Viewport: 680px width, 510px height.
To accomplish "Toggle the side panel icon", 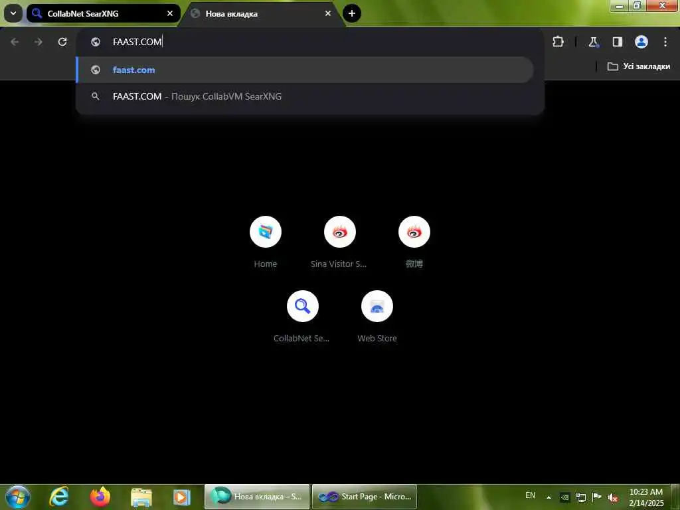I will 617,42.
